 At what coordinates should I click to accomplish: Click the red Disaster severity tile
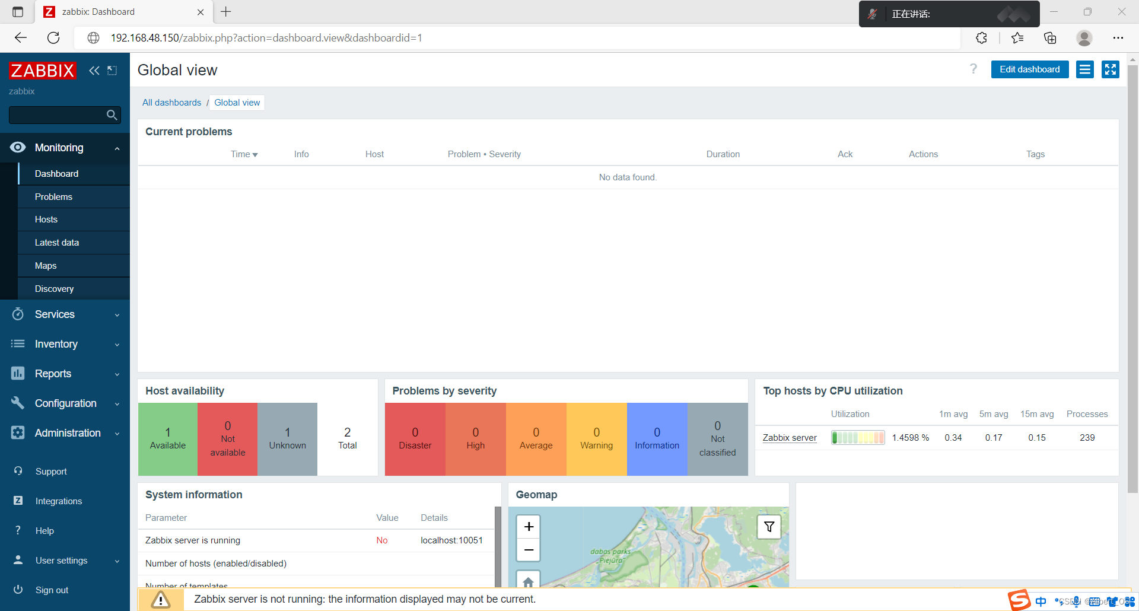tap(415, 439)
